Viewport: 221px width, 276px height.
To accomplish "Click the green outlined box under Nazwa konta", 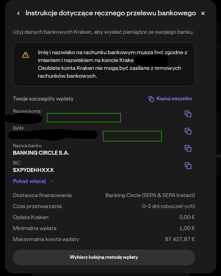I will [x=84, y=117].
